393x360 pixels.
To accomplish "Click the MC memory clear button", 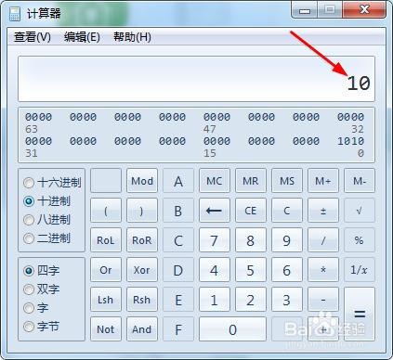I will [215, 181].
